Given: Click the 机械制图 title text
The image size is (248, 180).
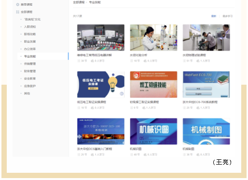Looking at the screenshot, I should click(189, 149).
